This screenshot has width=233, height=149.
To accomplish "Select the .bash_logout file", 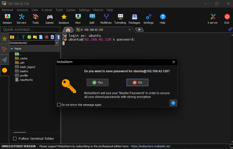I will click(x=25, y=67).
